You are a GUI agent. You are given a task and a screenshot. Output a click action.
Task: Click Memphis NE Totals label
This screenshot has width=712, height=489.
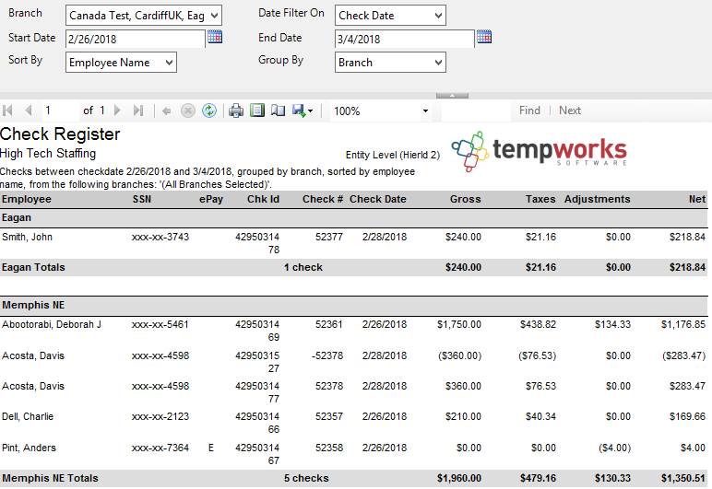pyautogui.click(x=50, y=478)
